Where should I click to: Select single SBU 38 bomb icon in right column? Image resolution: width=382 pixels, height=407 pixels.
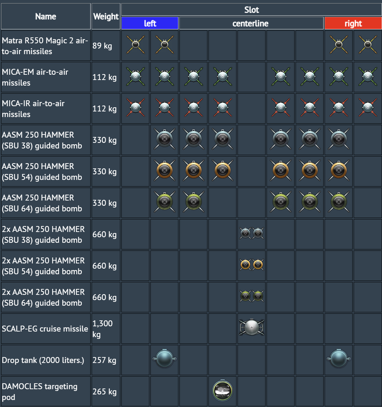tap(339, 139)
